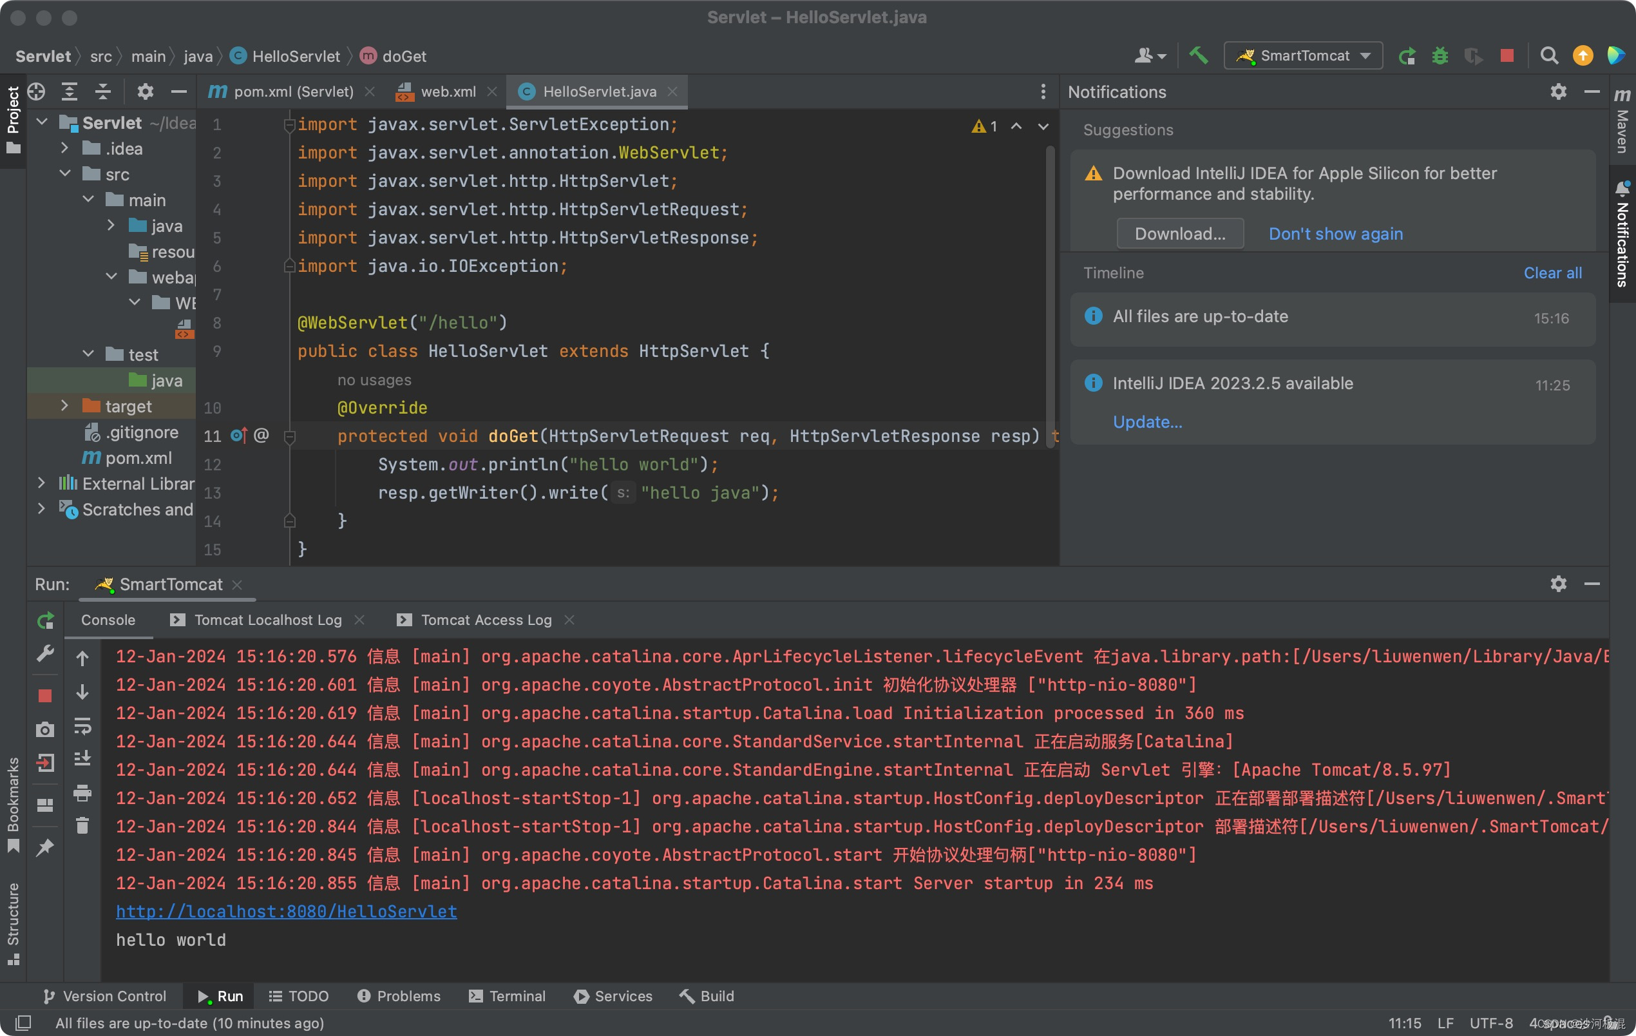Toggle scroll to end in console
Viewport: 1636px width, 1036px height.
[82, 759]
